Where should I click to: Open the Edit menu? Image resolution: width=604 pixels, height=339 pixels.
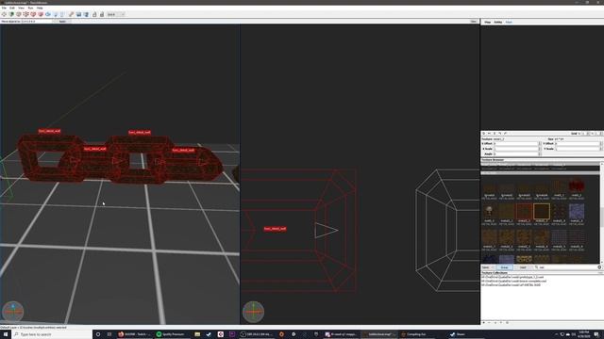click(x=12, y=8)
